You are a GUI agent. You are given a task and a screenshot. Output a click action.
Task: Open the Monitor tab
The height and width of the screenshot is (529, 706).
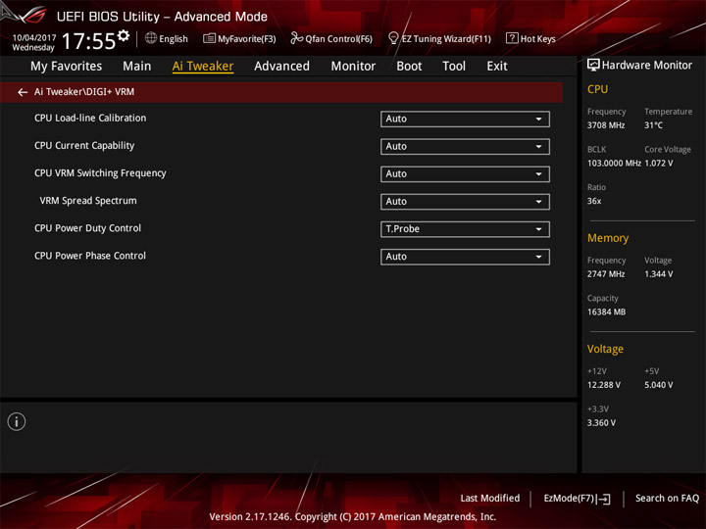coord(353,67)
